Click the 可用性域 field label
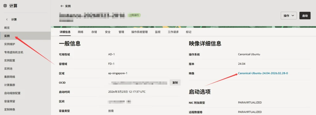This screenshot has width=316, height=115. (64, 54)
